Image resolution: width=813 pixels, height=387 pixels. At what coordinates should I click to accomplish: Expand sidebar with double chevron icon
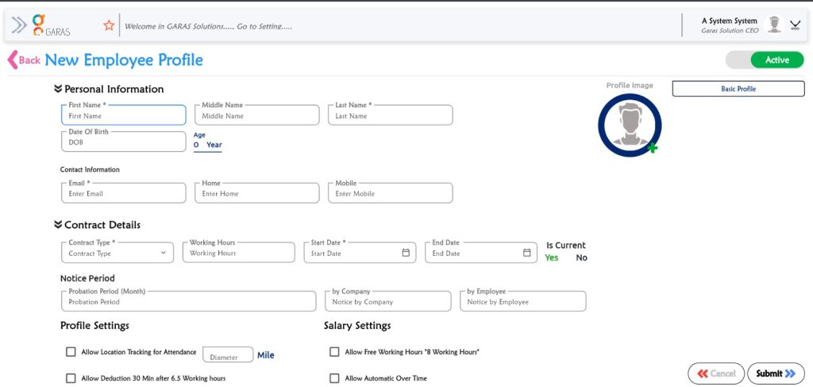pos(19,25)
